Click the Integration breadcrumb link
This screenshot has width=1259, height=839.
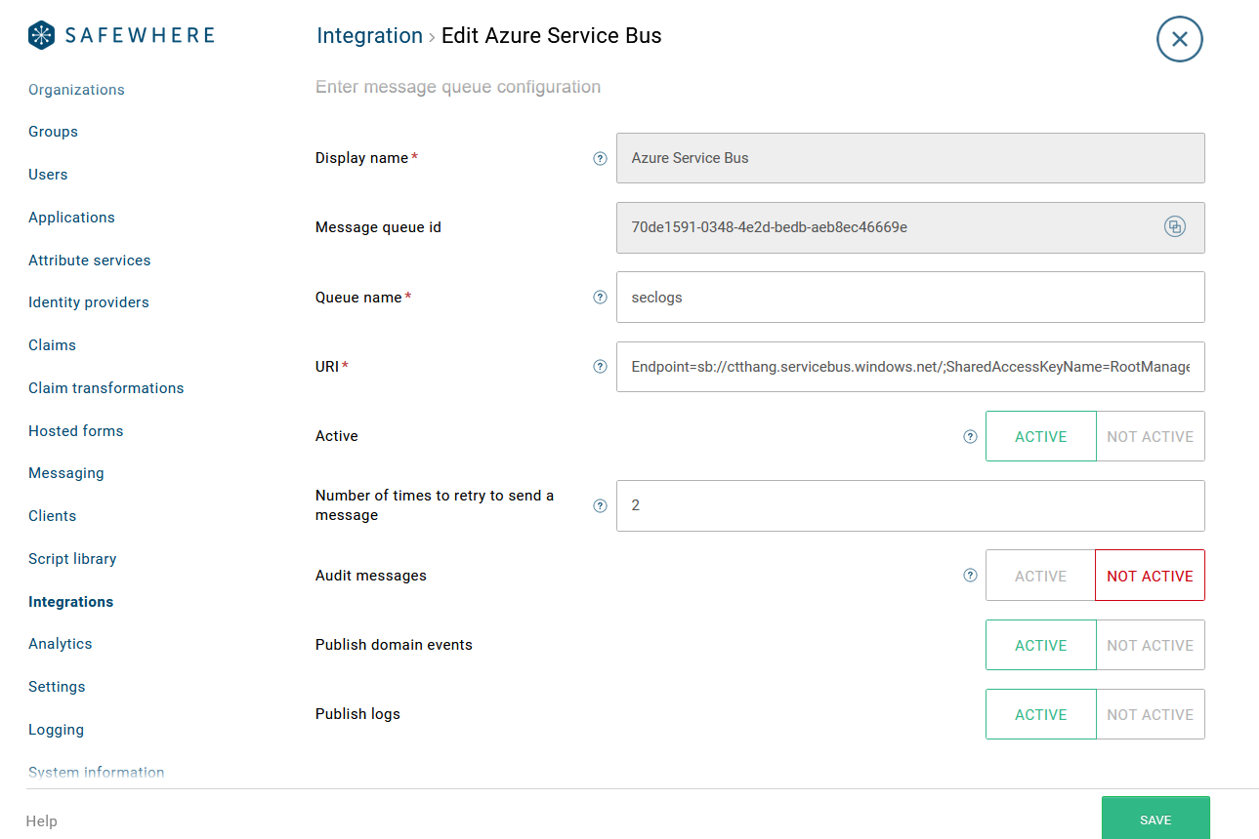pos(369,36)
